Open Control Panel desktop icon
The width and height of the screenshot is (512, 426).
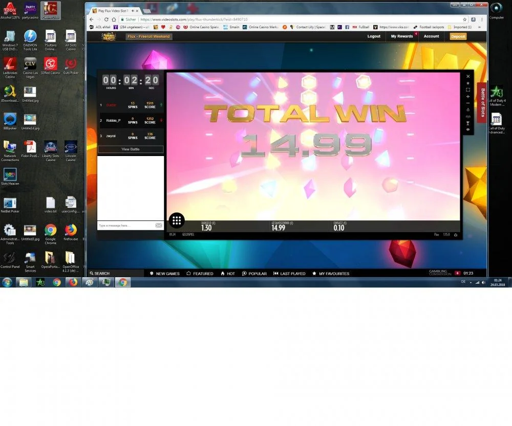click(x=10, y=260)
